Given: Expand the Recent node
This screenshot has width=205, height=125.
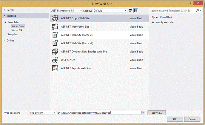Looking at the screenshot, I should point(4,10).
